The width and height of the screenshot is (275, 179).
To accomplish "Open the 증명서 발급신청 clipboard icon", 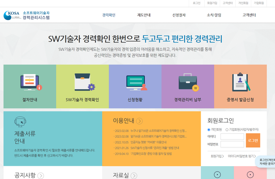I will tap(242, 82).
